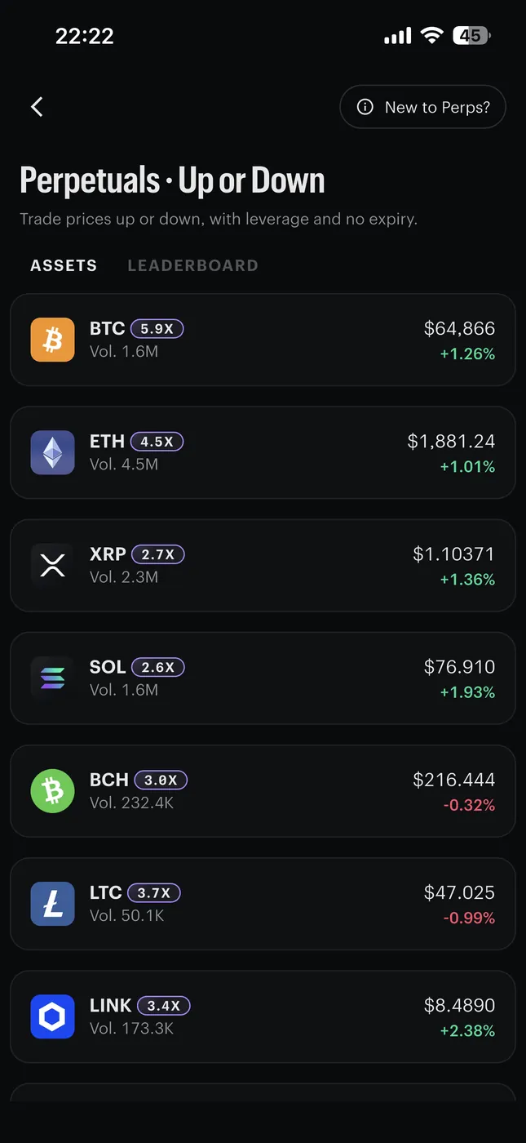
Task: Open the New to Perps? button
Action: pyautogui.click(x=422, y=107)
